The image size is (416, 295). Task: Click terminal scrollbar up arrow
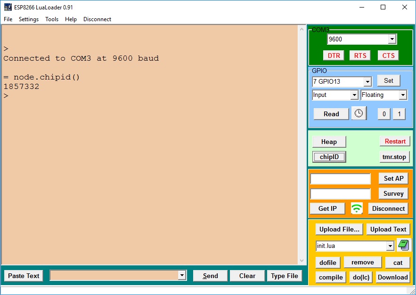(302, 29)
